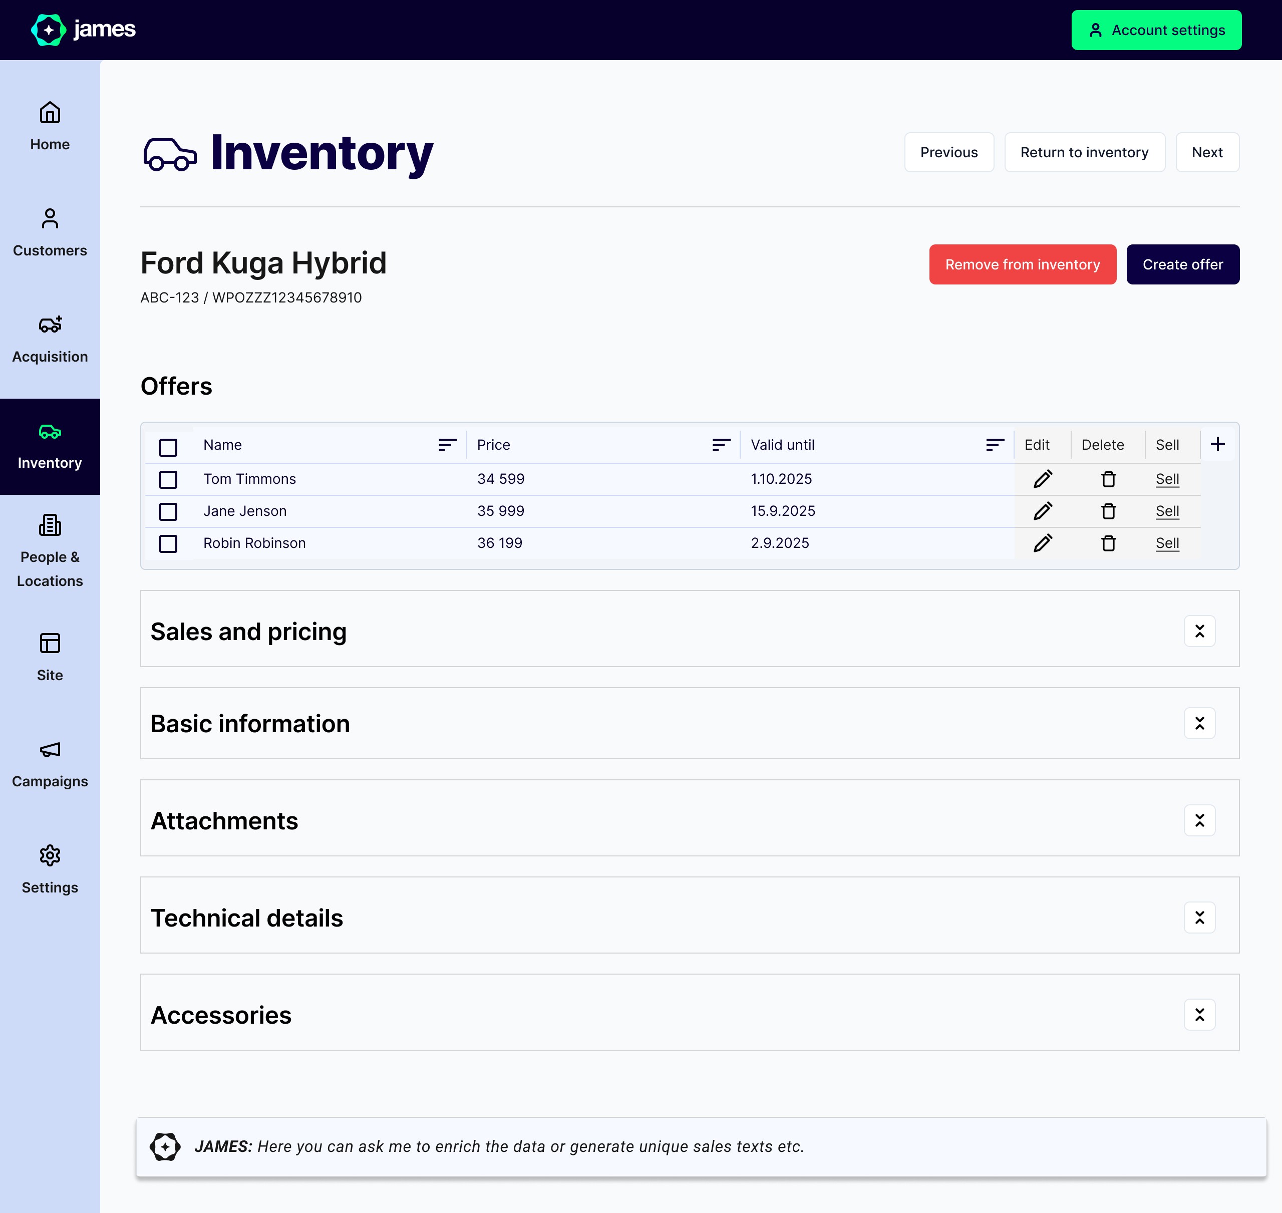
Task: Tick the checkbox for Tom Timmons
Action: tap(168, 480)
